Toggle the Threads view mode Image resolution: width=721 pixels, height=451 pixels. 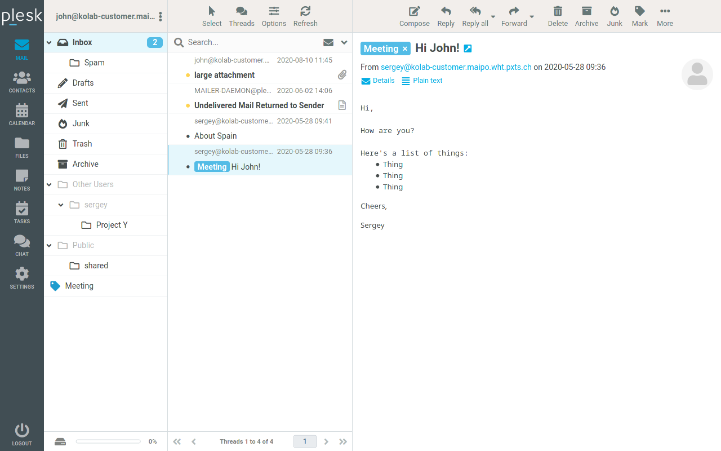(x=242, y=16)
